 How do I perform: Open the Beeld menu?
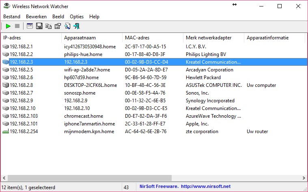(x=58, y=17)
